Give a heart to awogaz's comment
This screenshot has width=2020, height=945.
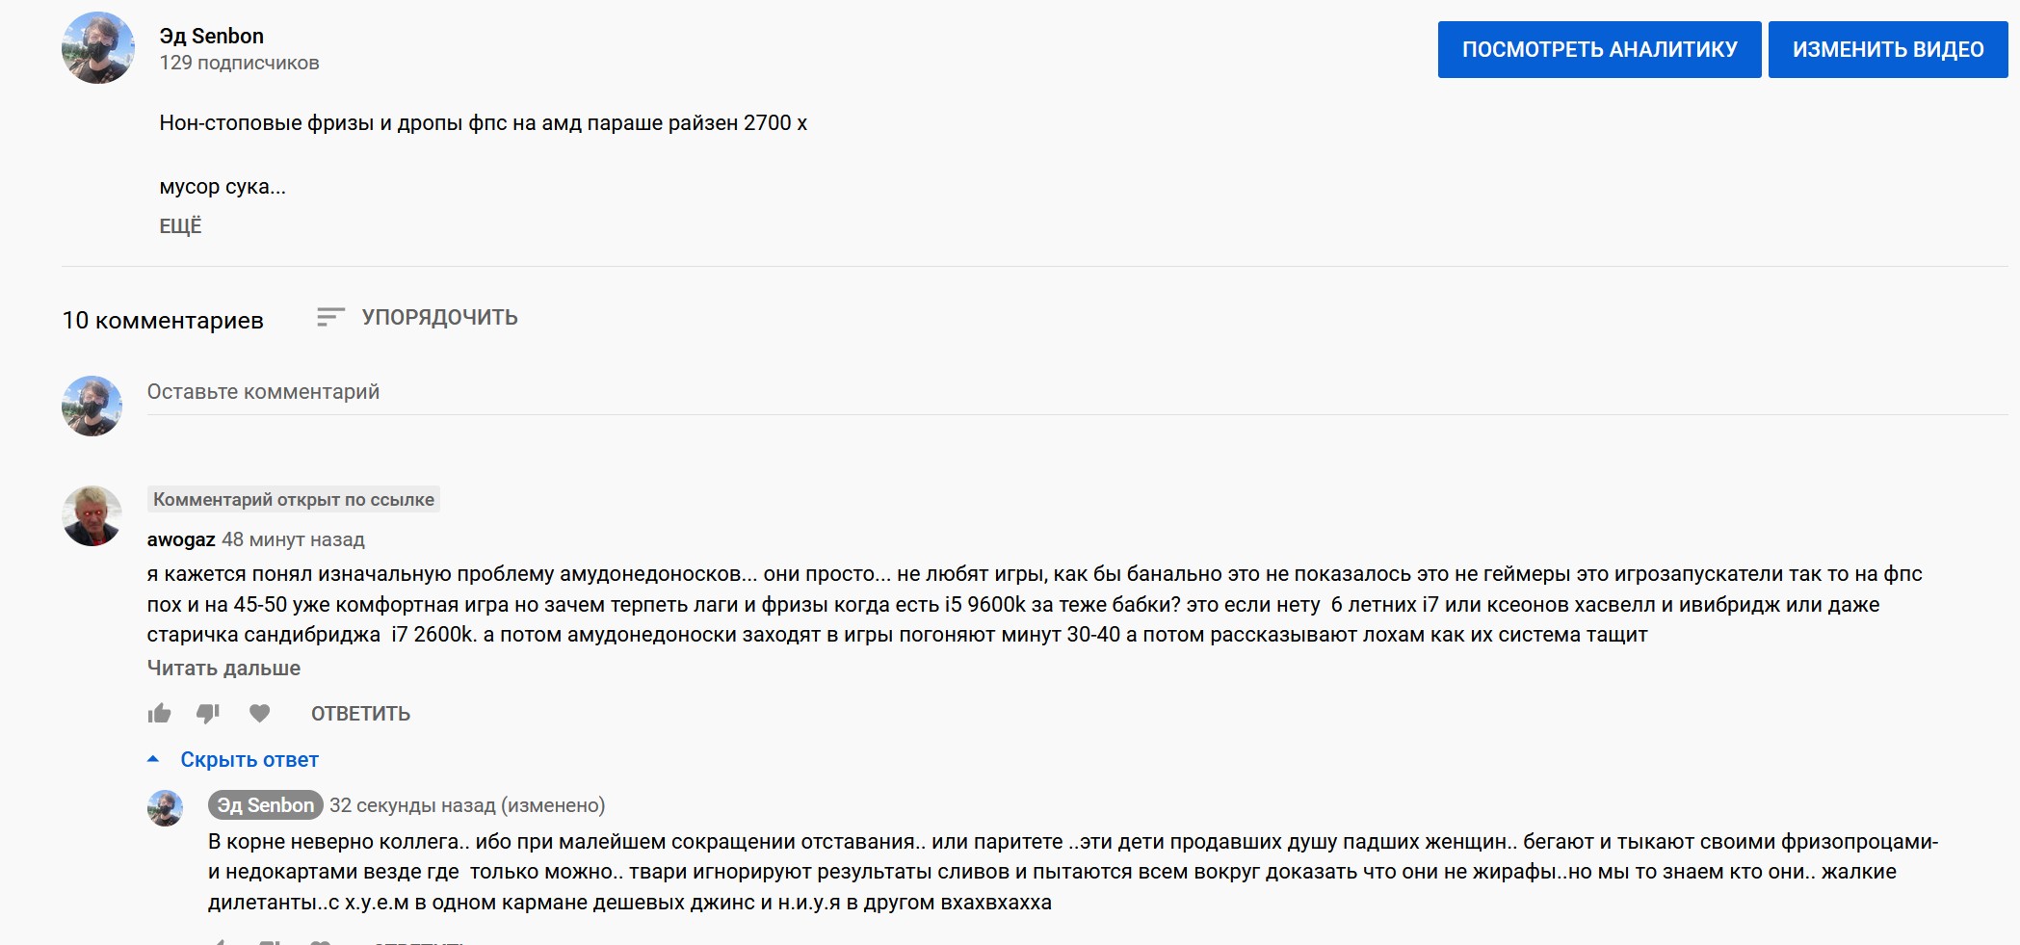[259, 714]
